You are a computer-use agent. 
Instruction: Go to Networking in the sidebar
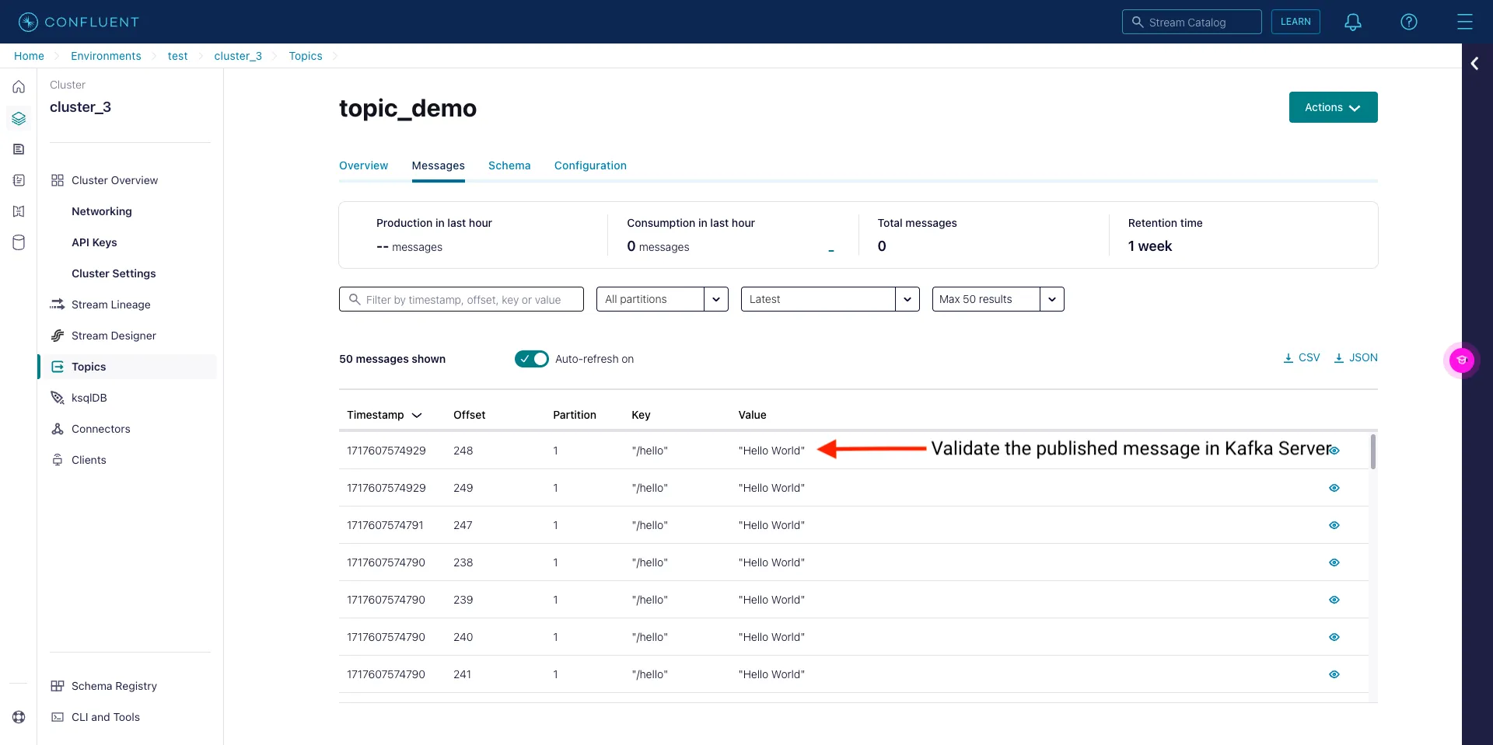pos(102,211)
